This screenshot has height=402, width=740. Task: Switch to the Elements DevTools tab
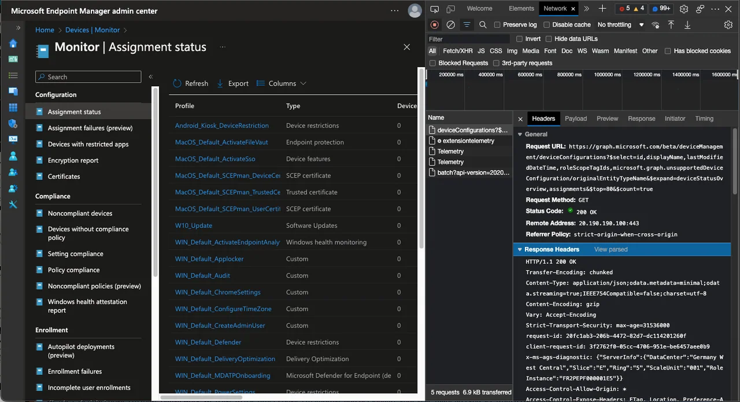(521, 9)
